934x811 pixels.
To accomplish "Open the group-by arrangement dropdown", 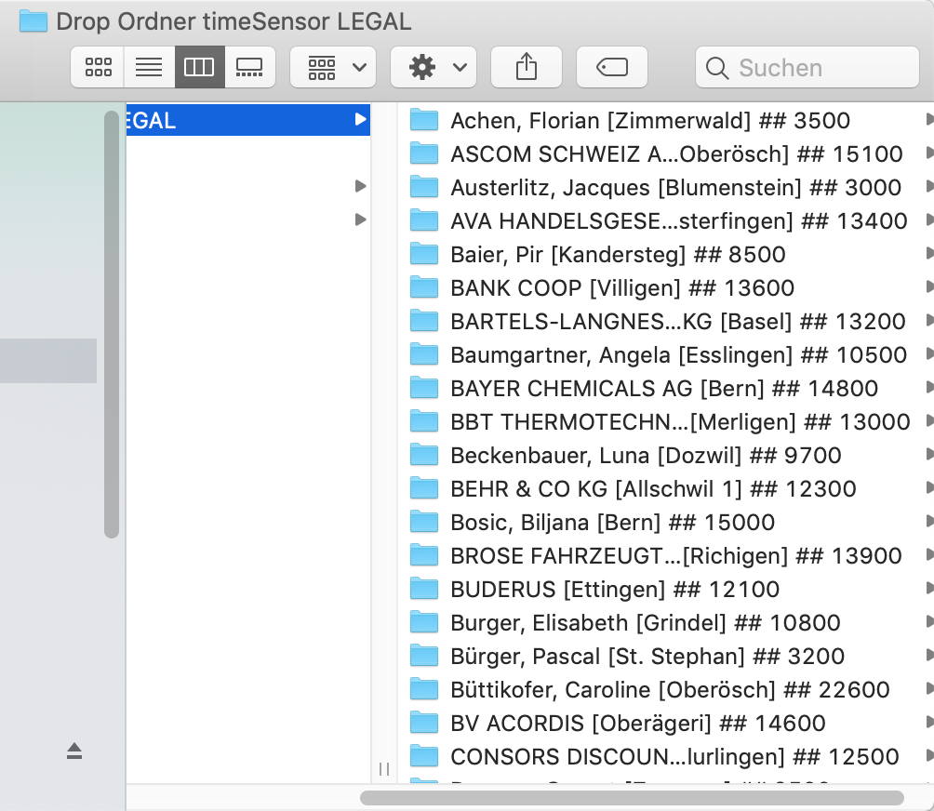I will pos(333,67).
